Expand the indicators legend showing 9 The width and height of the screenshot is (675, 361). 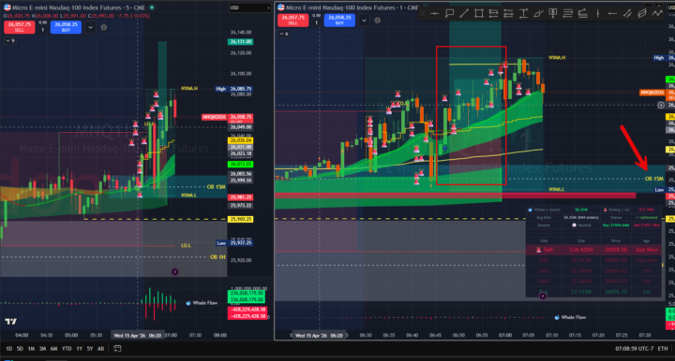pos(10,41)
